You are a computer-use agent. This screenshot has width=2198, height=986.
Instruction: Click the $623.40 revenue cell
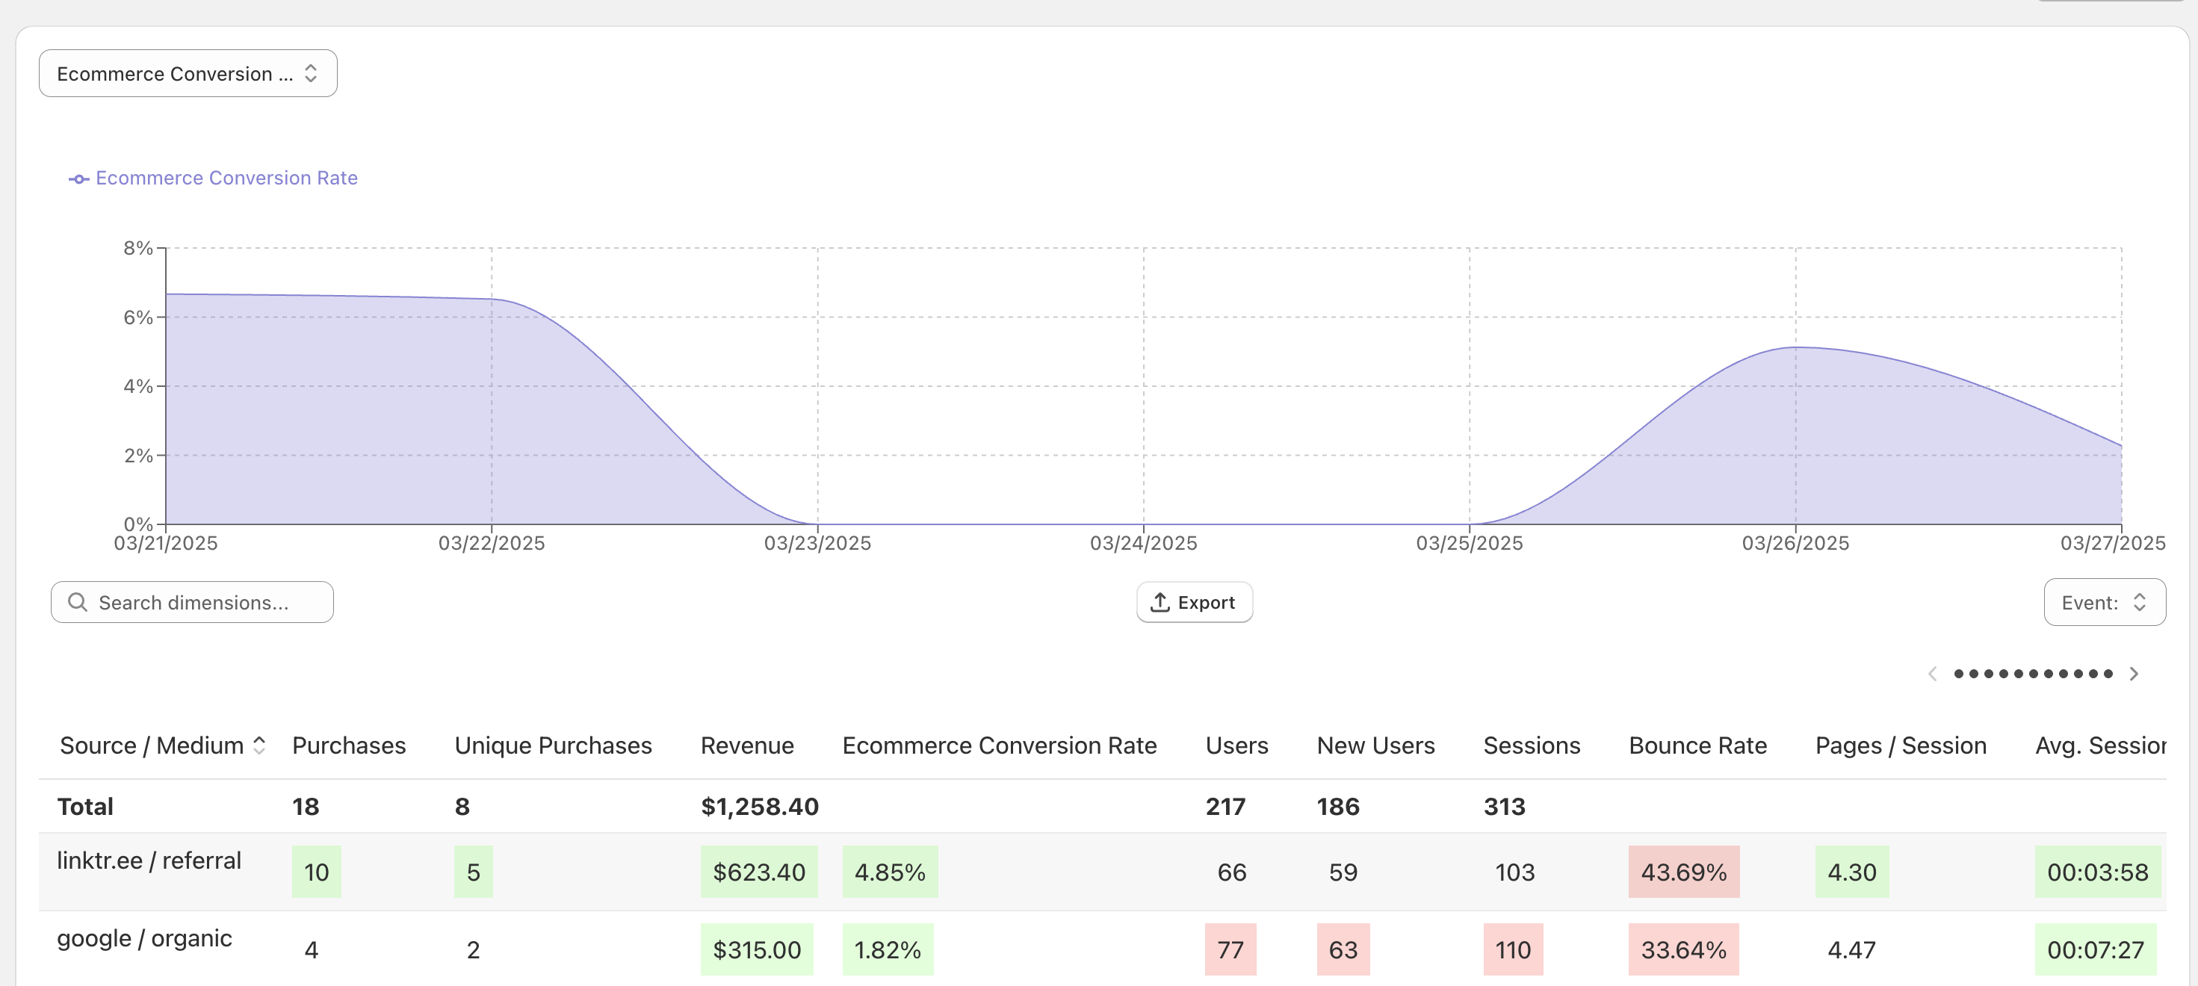coord(758,872)
